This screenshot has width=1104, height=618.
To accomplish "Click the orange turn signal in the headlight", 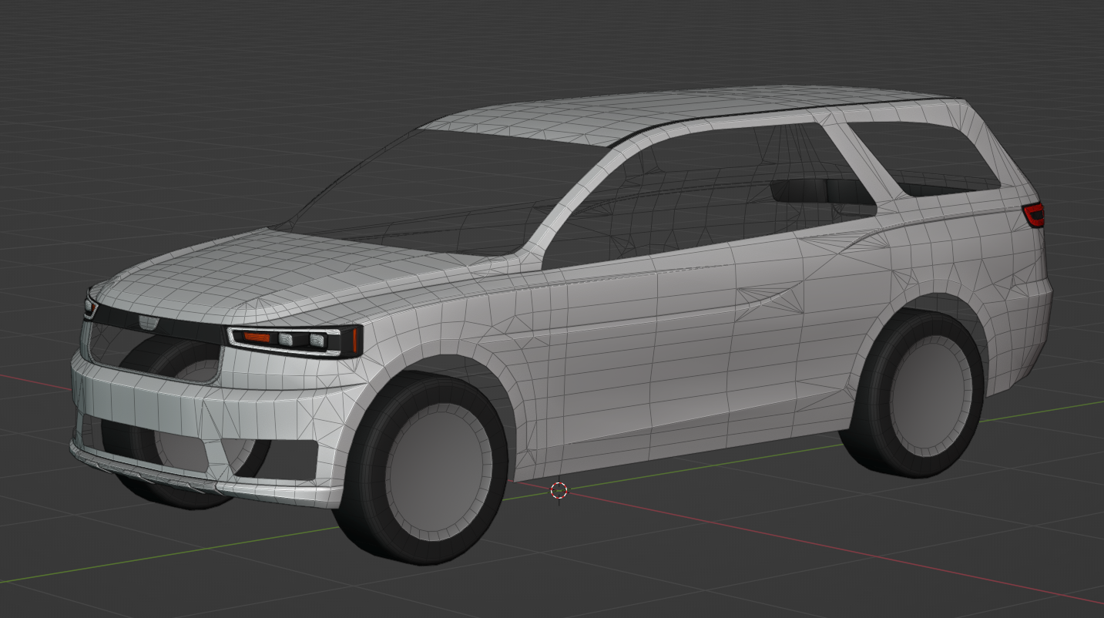I will (x=257, y=337).
